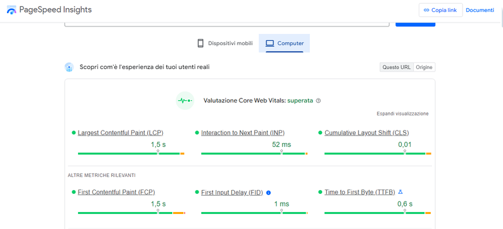Open the First Contentful Paint (FCP) link
This screenshot has width=503, height=229.
pyautogui.click(x=116, y=192)
